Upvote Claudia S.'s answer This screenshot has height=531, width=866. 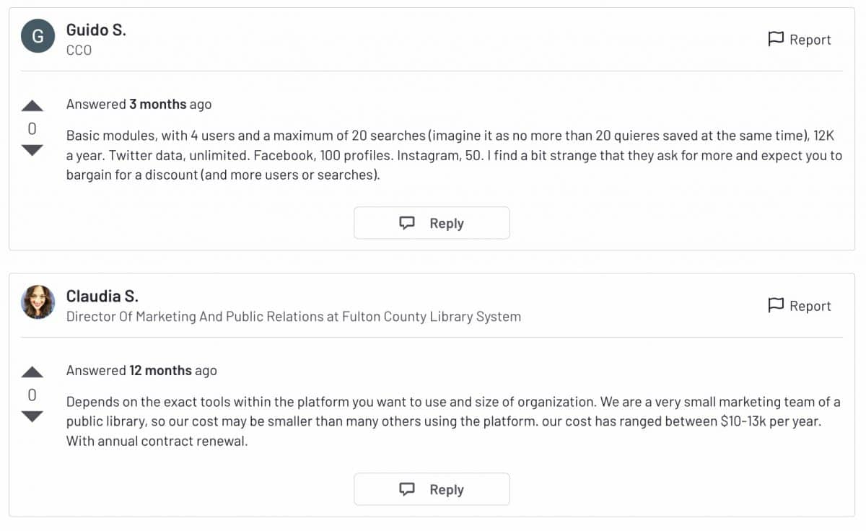pos(32,373)
